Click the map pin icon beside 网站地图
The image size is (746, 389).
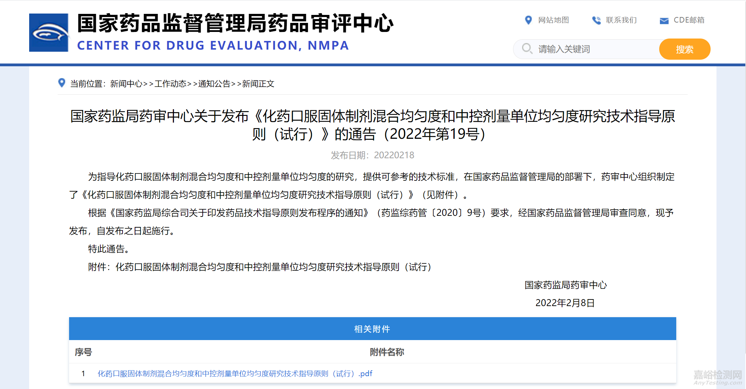tap(528, 20)
